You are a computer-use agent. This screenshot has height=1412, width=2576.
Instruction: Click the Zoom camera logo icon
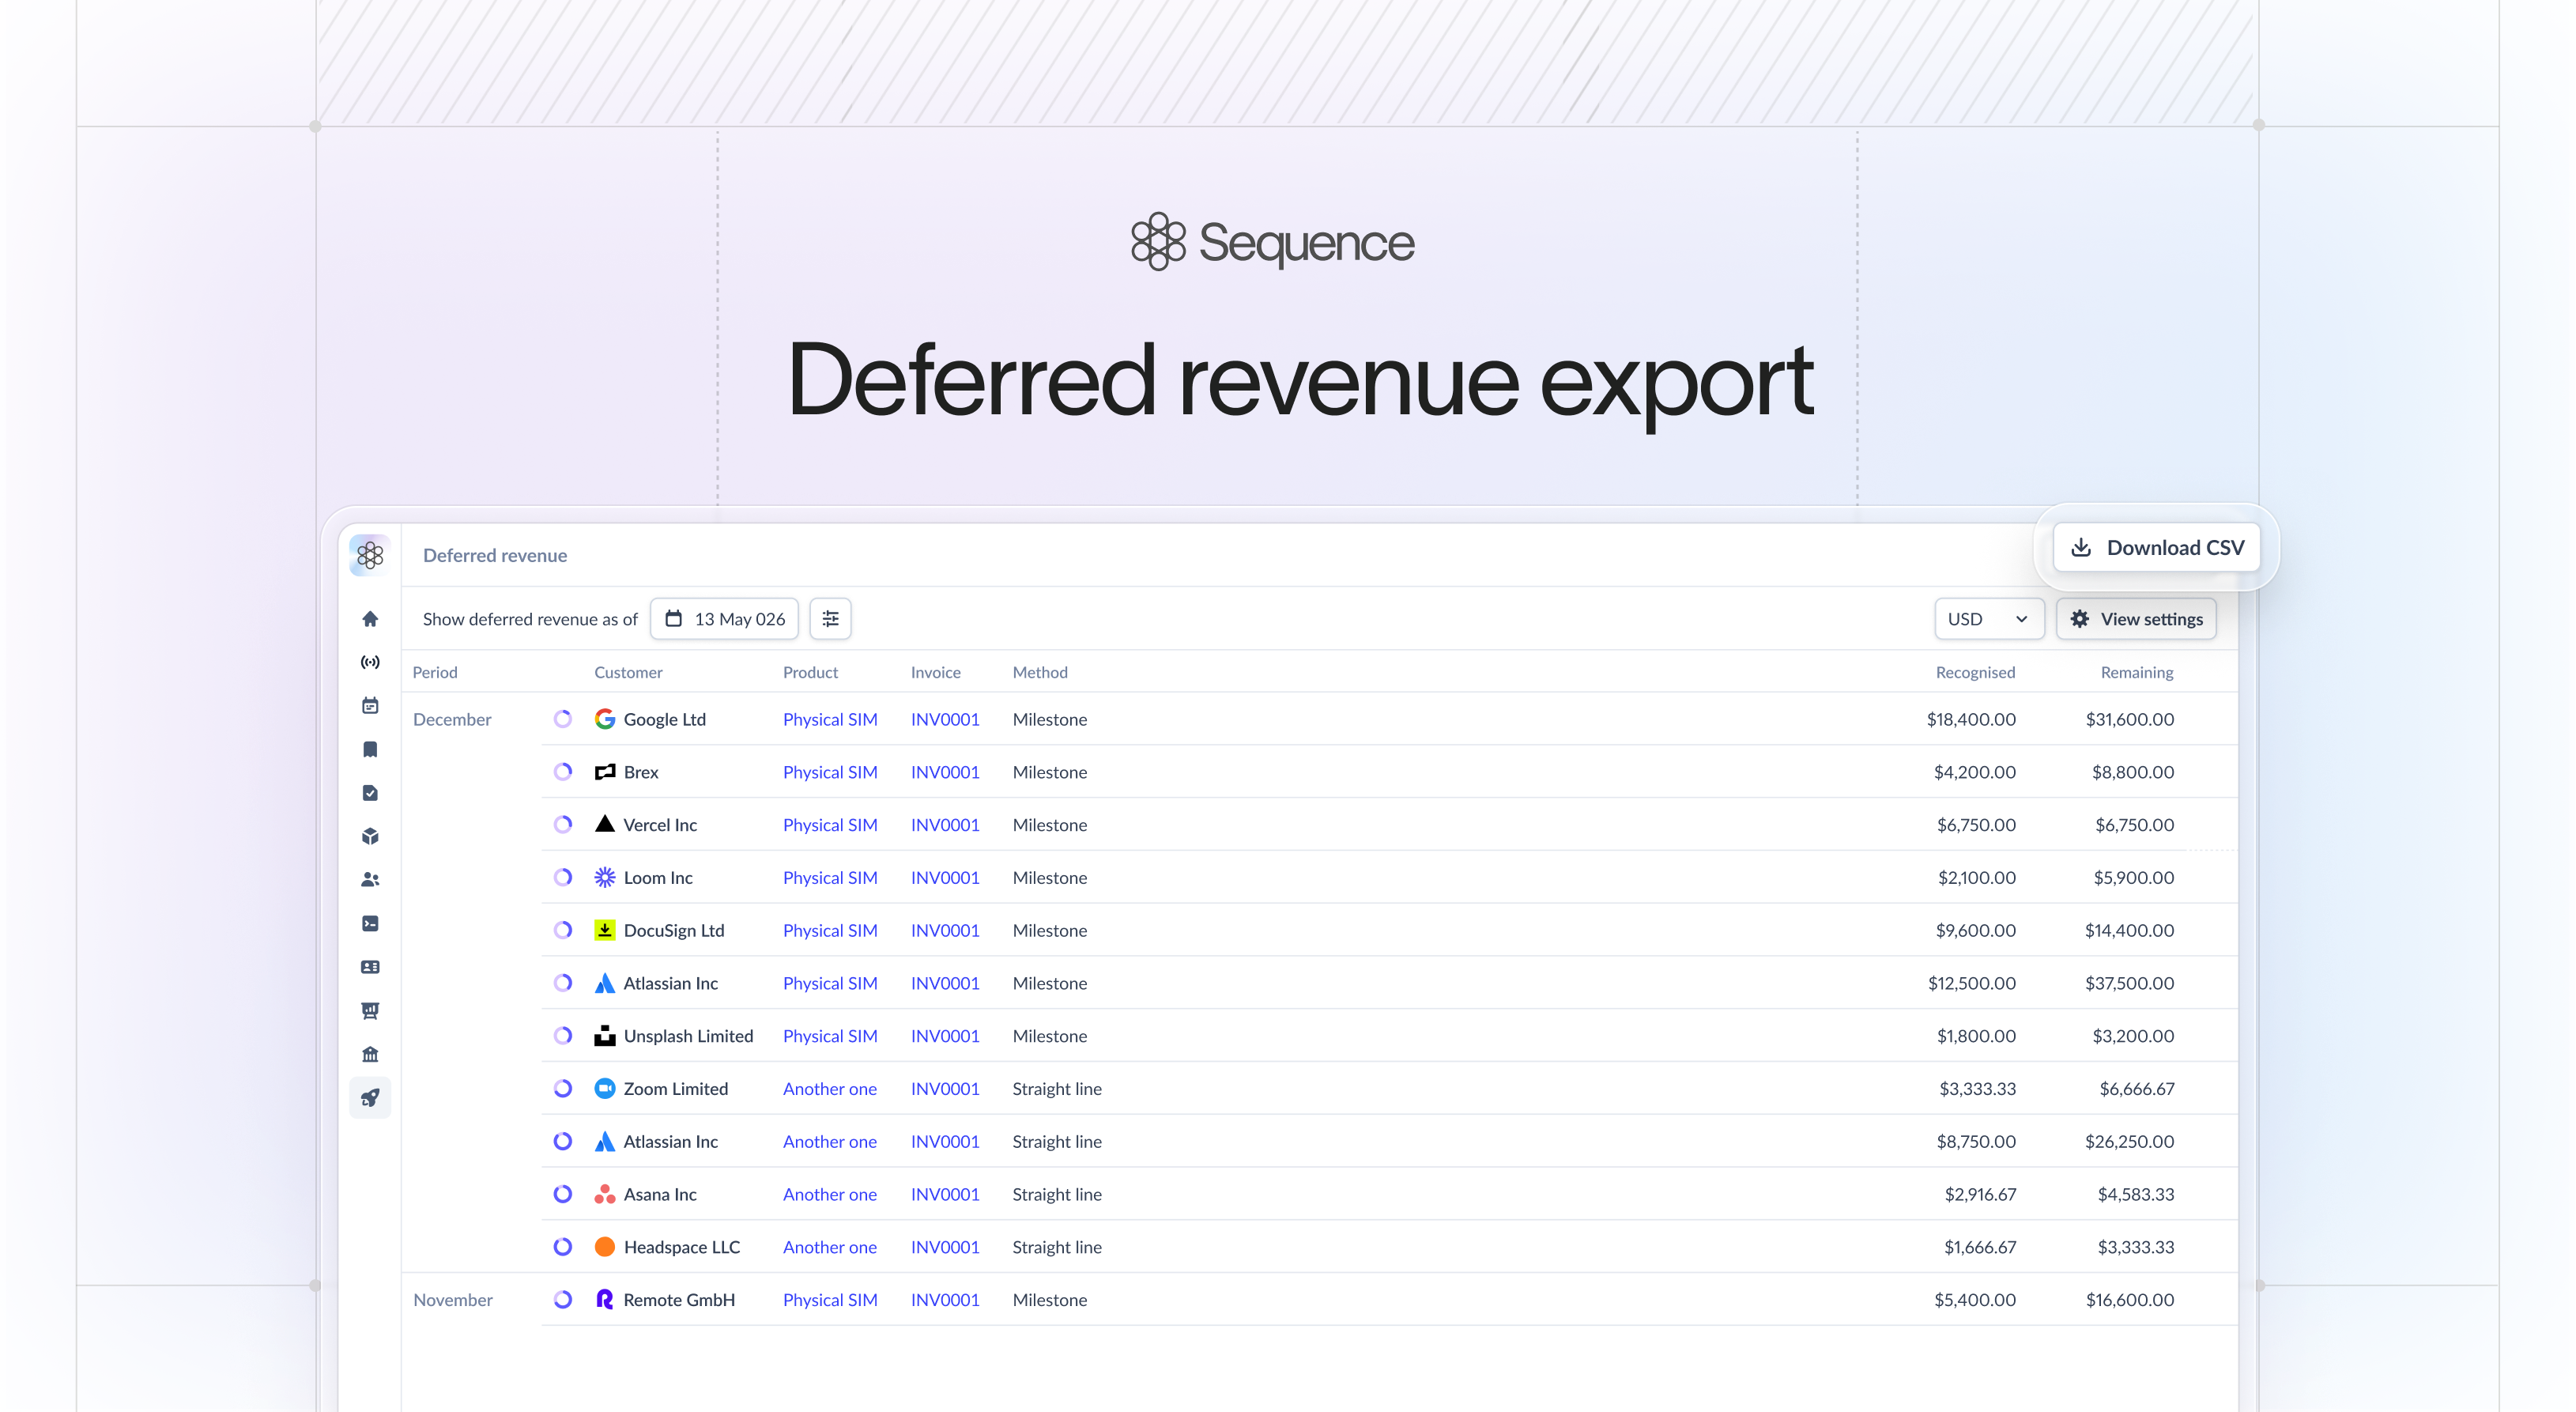click(605, 1088)
